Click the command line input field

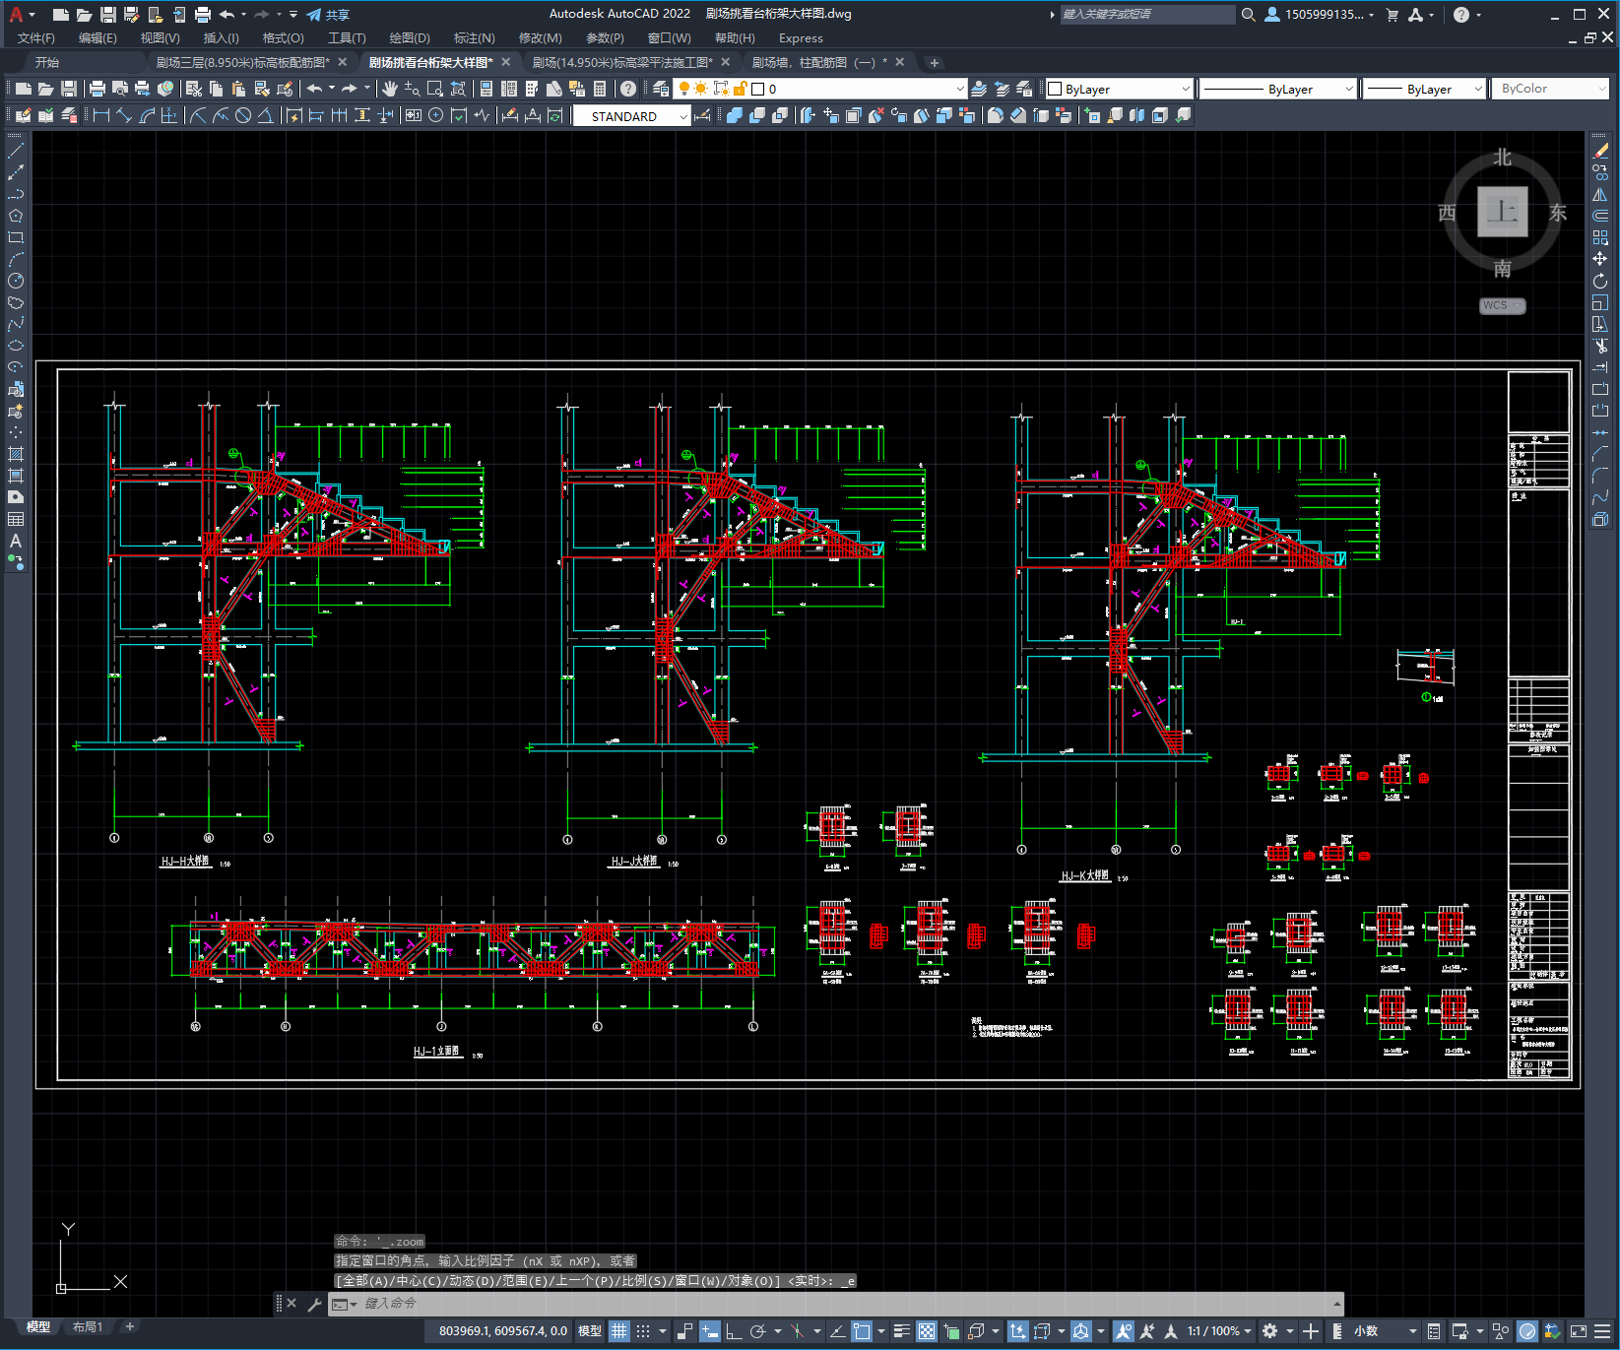pos(837,1304)
